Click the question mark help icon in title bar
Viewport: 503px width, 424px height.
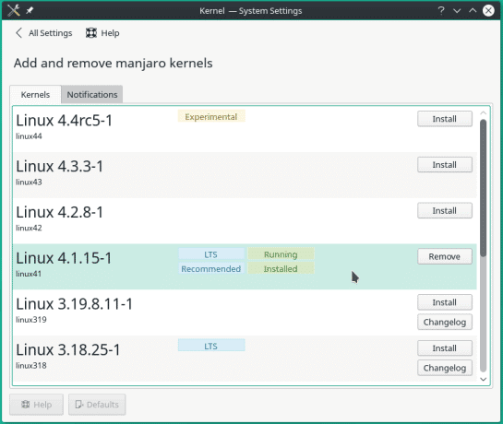[x=441, y=10]
